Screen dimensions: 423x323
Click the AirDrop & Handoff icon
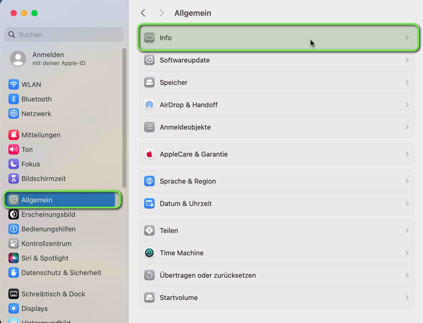point(149,105)
